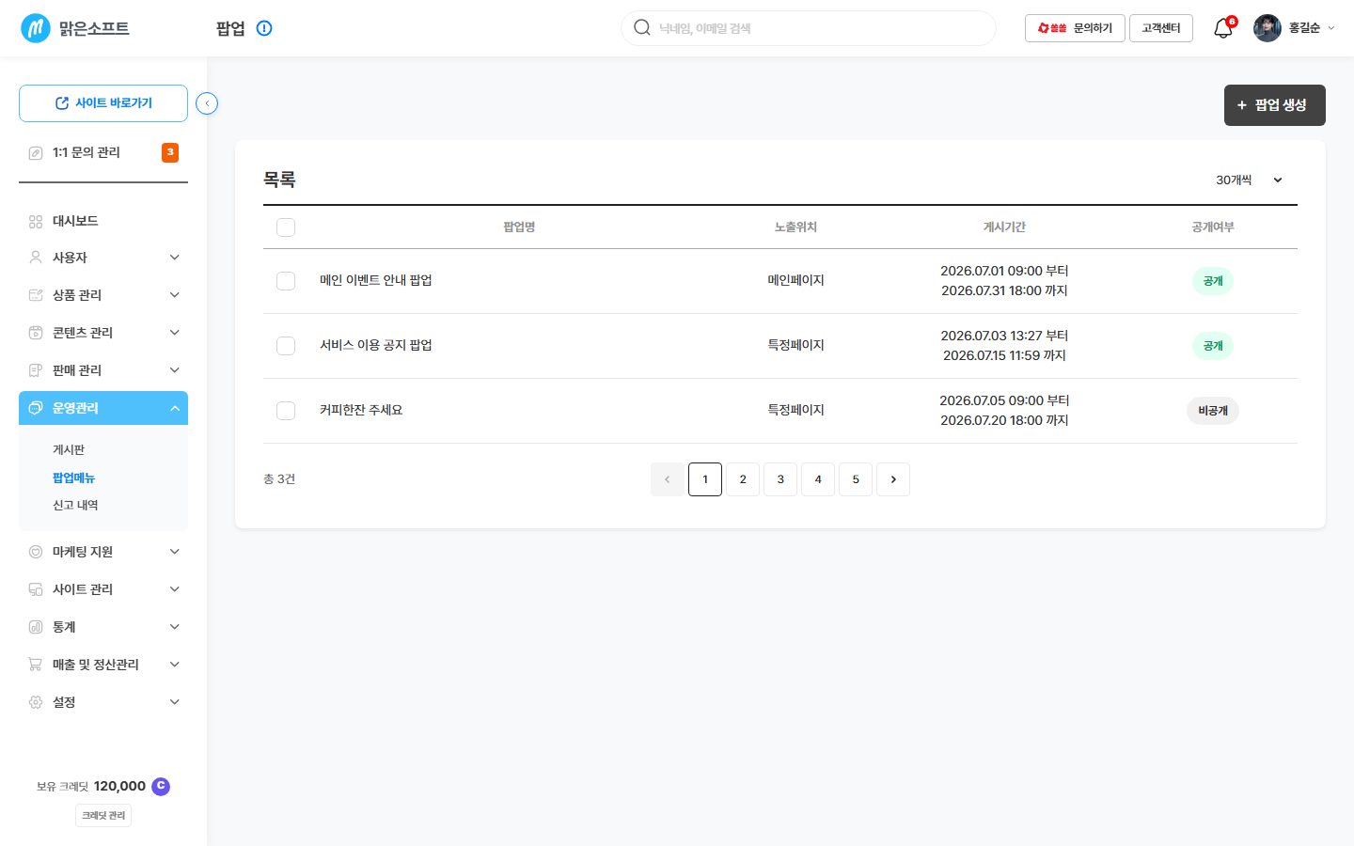Click the 고객센터 button
Viewport: 1354px width, 846px height.
(x=1161, y=28)
